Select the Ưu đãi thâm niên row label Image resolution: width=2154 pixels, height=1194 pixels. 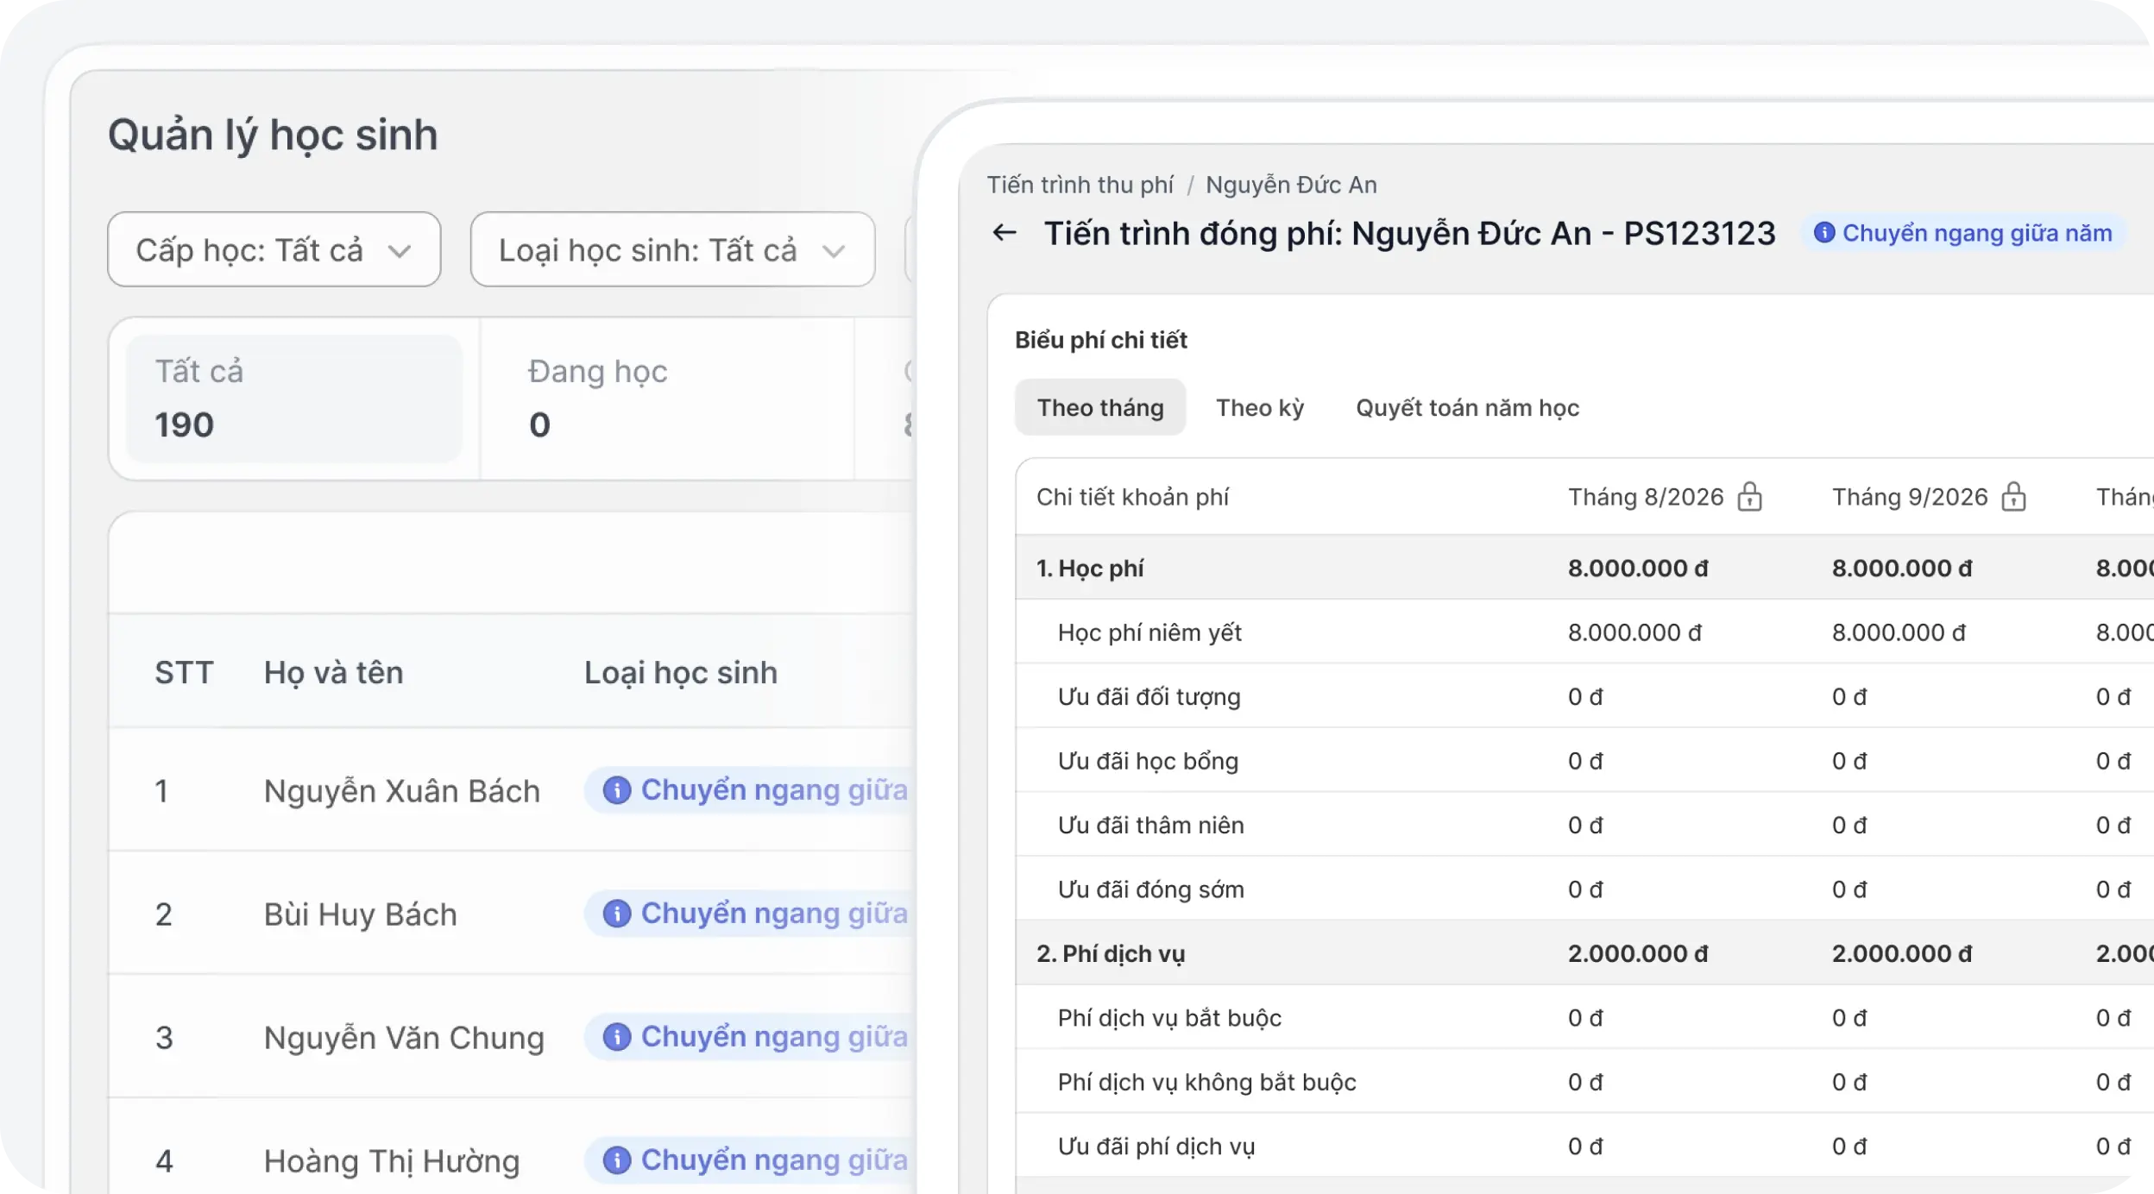point(1151,825)
